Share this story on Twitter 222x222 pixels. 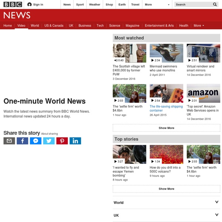coord(49,141)
